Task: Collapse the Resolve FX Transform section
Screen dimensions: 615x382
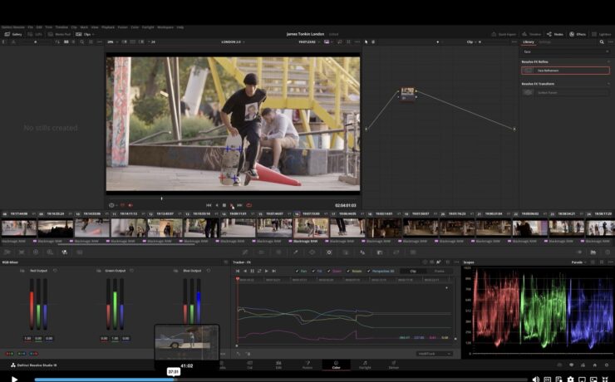Action: pyautogui.click(x=608, y=84)
